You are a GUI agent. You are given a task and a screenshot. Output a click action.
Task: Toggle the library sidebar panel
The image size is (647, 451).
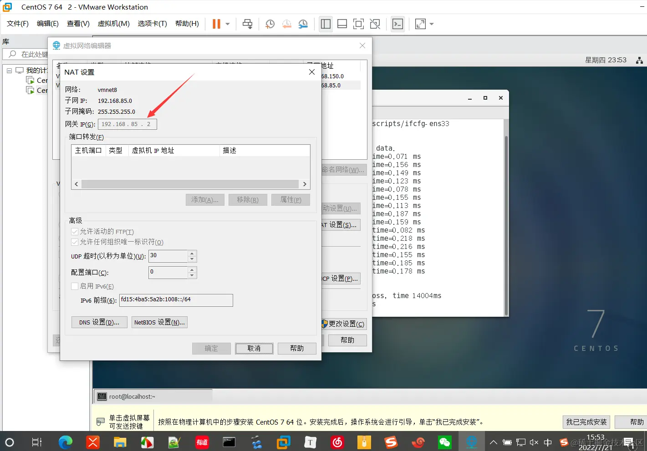click(326, 24)
